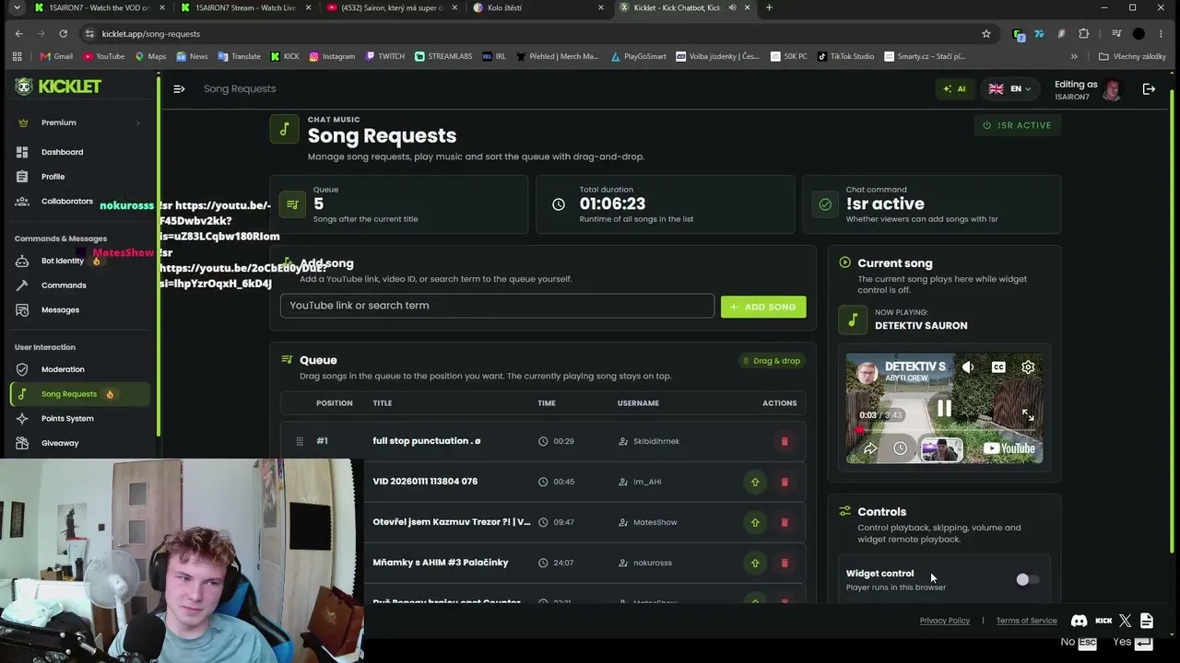Open Chrome media controls icon
This screenshot has width=1180, height=663.
click(x=1116, y=34)
